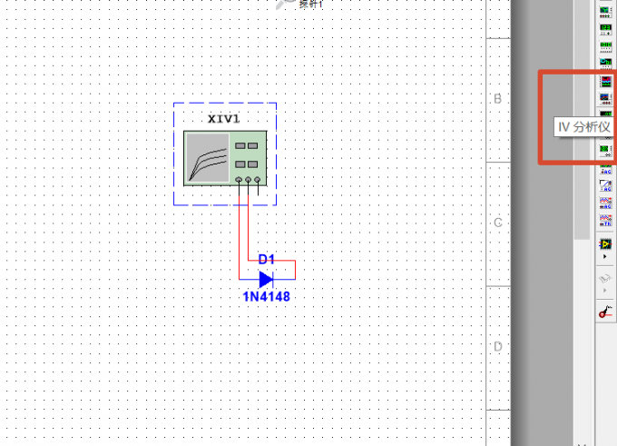Expand the LabVIEW instruments dropdown arrow
This screenshot has height=446, width=617.
[605, 257]
